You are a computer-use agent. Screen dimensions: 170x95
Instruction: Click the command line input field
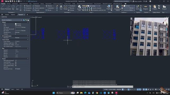103,87
